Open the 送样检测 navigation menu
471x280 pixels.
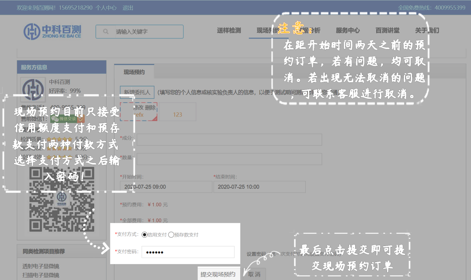tap(229, 30)
